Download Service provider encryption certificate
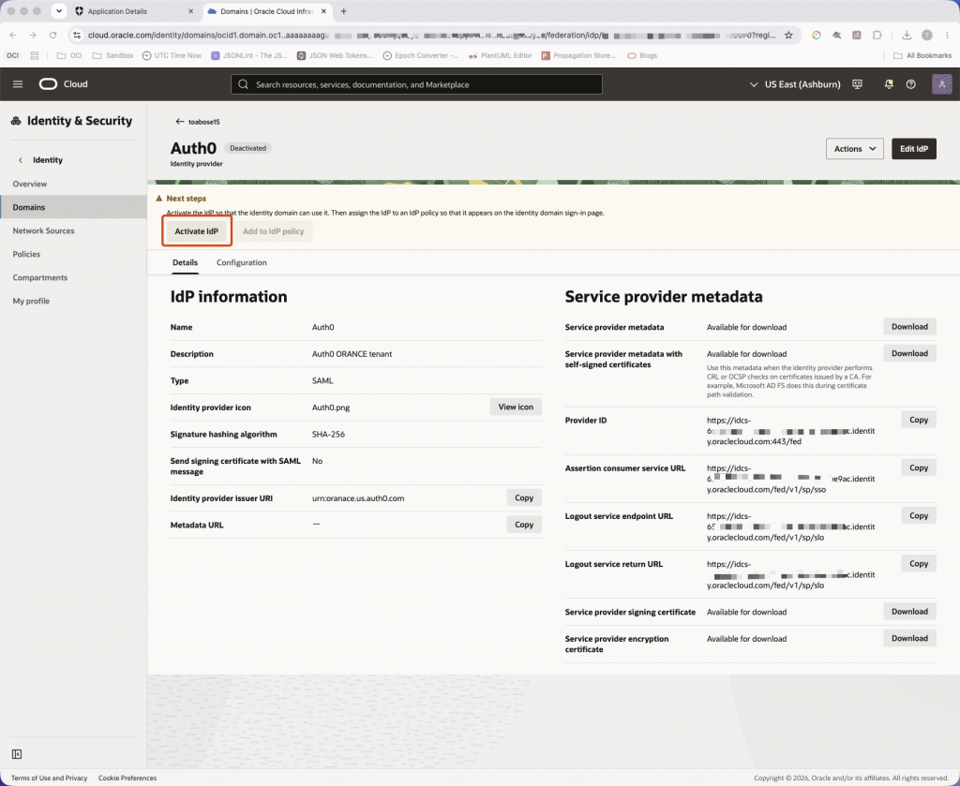 pos(909,639)
